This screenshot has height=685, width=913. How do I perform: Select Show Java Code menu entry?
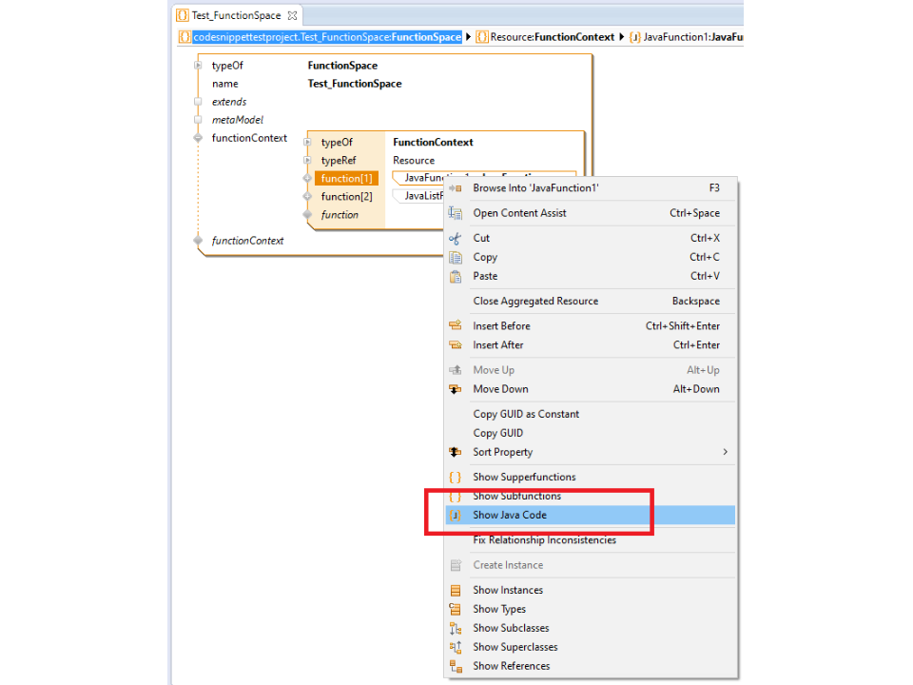pos(510,515)
